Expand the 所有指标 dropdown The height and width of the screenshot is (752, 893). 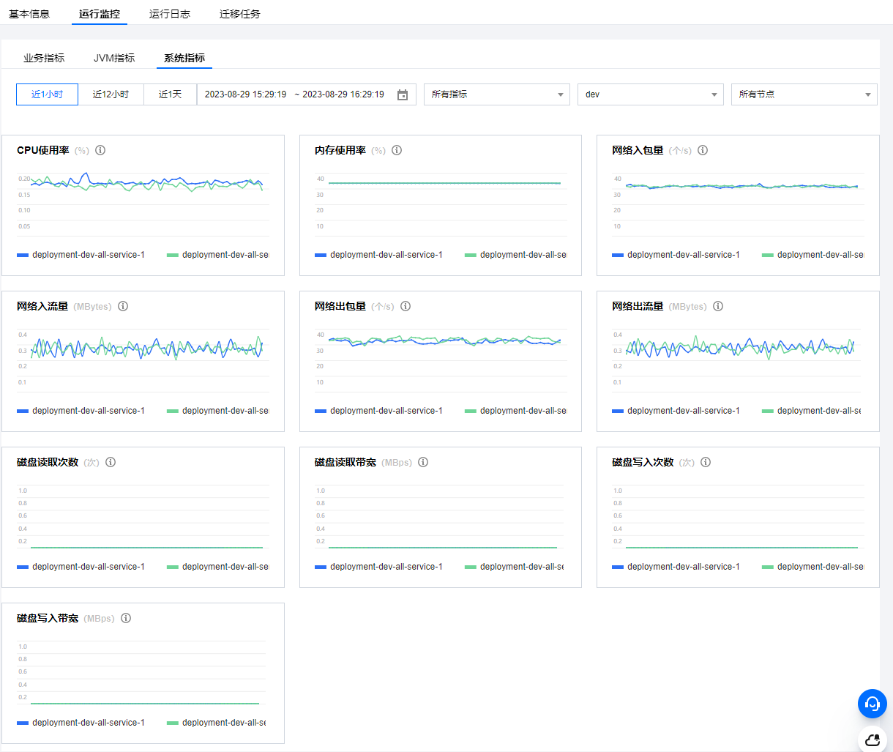496,94
